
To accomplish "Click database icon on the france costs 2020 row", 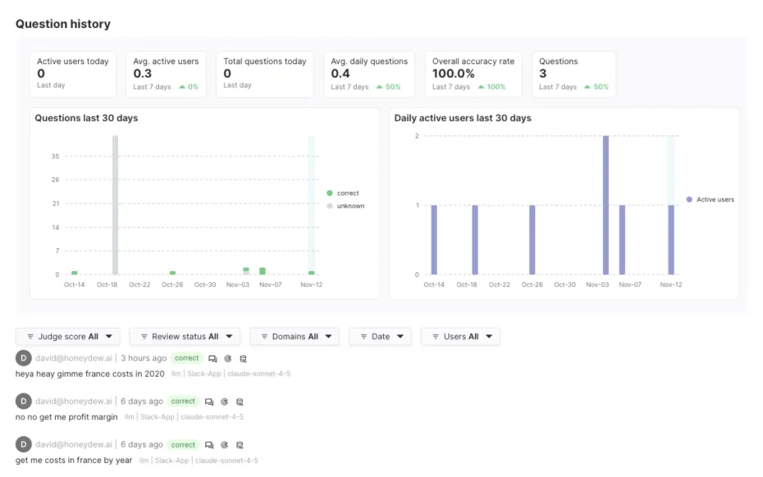I will (x=243, y=358).
